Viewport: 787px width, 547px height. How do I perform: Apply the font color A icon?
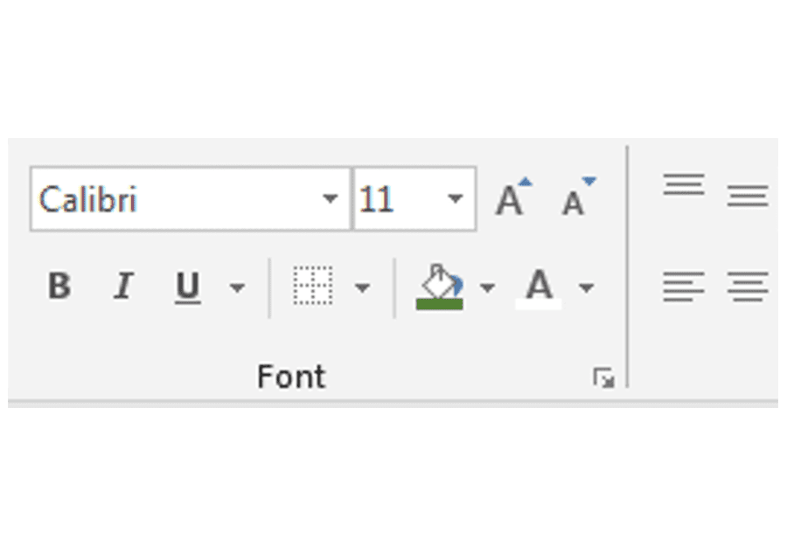point(539,287)
